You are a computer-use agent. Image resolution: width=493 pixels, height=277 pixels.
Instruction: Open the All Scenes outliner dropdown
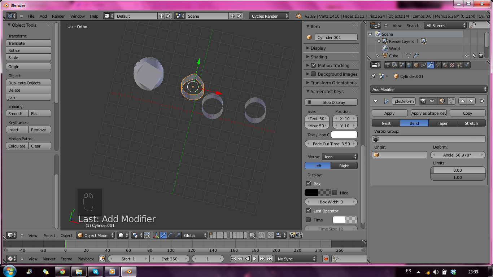[x=445, y=25]
